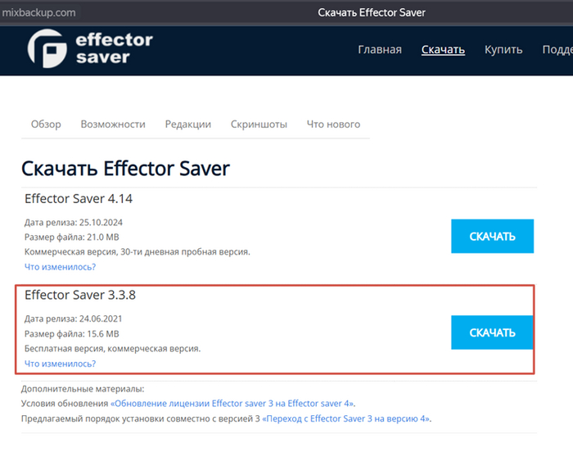Image resolution: width=573 pixels, height=452 pixels.
Task: Click the mixbackup.com address bar
Action: 39,13
